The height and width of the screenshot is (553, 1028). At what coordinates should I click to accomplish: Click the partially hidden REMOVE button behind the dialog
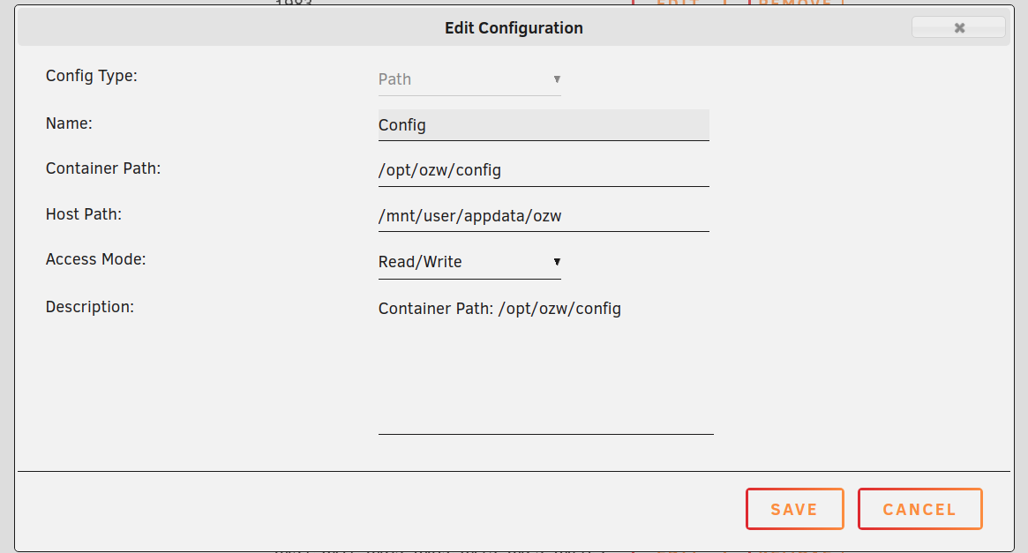coord(795,3)
